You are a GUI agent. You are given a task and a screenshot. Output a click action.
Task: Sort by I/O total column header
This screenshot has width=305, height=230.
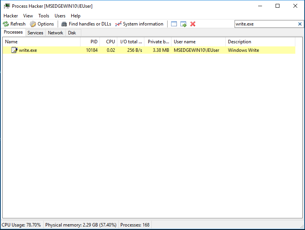tap(131, 42)
